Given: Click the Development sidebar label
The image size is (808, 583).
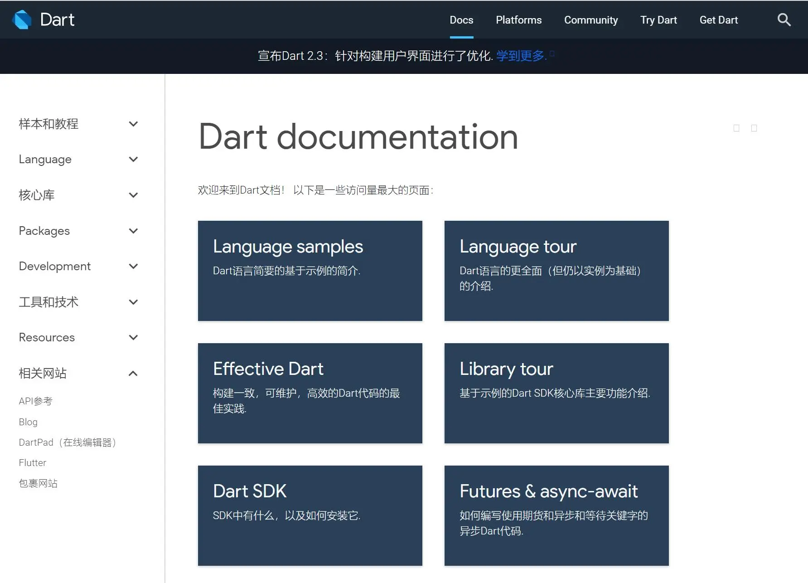Looking at the screenshot, I should (55, 267).
